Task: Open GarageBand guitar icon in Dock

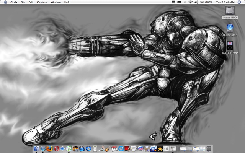Action: (x=108, y=148)
